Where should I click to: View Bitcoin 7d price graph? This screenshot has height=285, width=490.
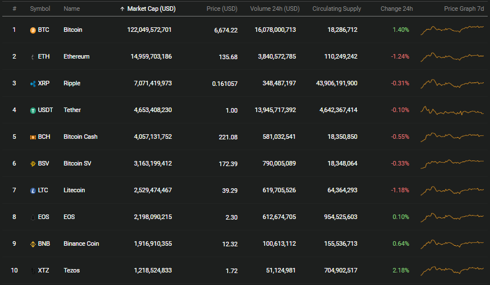tap(452, 30)
